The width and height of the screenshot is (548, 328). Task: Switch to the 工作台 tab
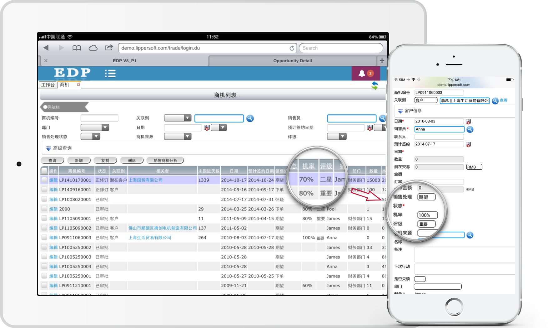[x=48, y=85]
